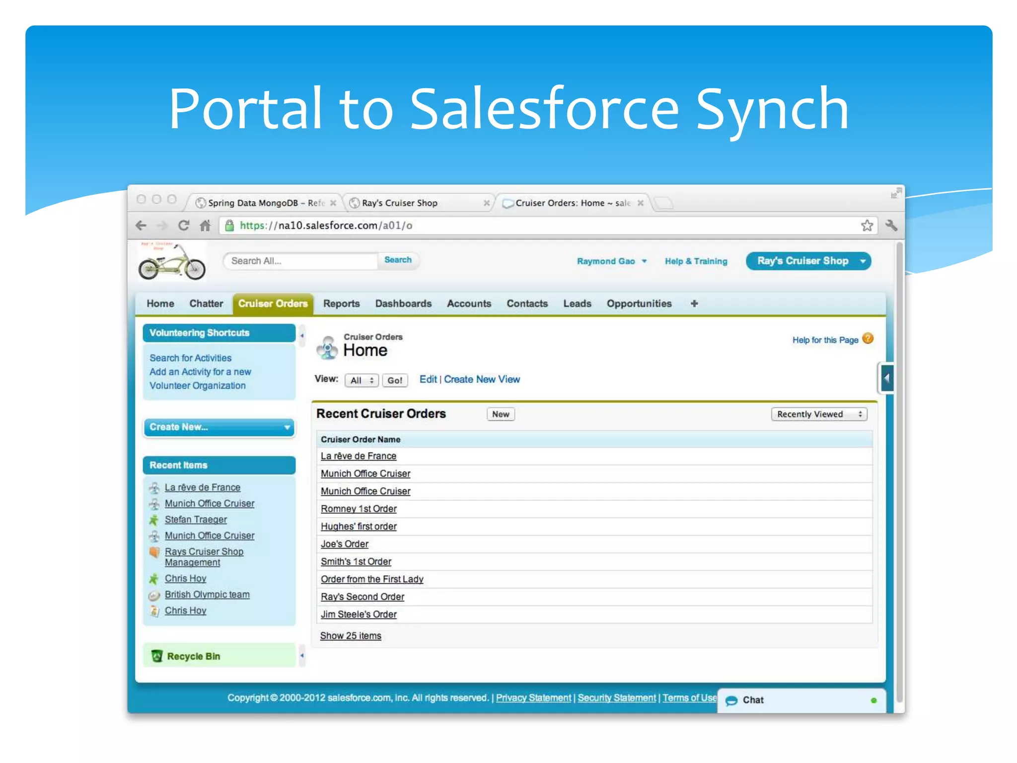Image resolution: width=1017 pixels, height=763 pixels.
Task: Open Order from the First Lady
Action: 372,579
